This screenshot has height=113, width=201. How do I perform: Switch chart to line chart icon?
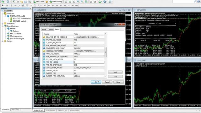pos(73,2)
